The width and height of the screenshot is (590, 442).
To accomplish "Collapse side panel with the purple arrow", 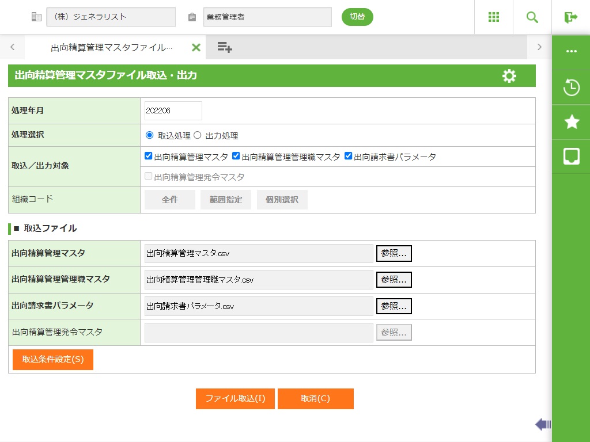I will [542, 425].
